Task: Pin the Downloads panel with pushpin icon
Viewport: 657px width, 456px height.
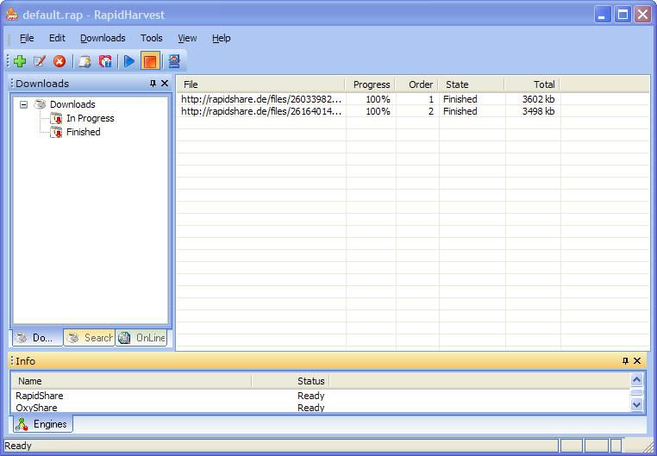Action: click(153, 84)
